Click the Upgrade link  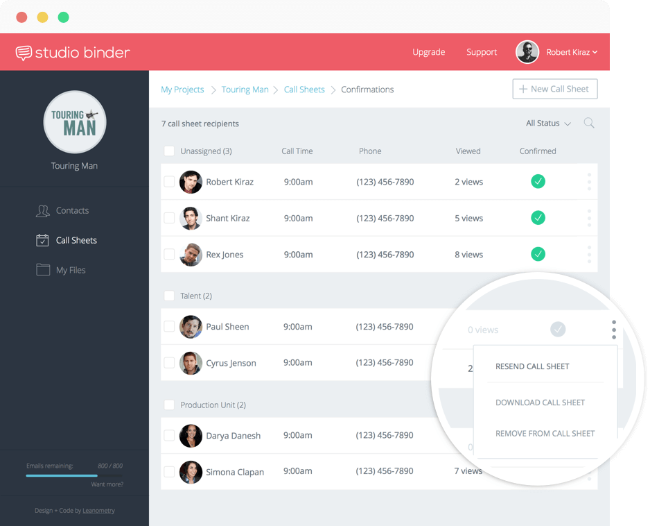tap(429, 52)
